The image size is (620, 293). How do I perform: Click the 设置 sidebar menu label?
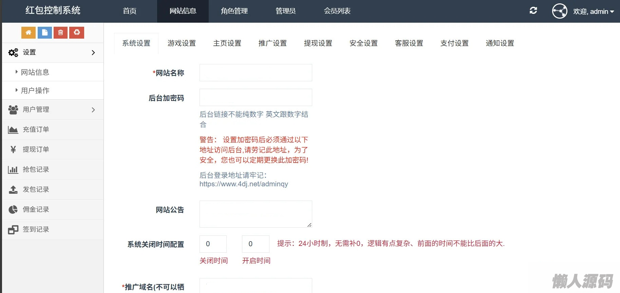pos(29,53)
